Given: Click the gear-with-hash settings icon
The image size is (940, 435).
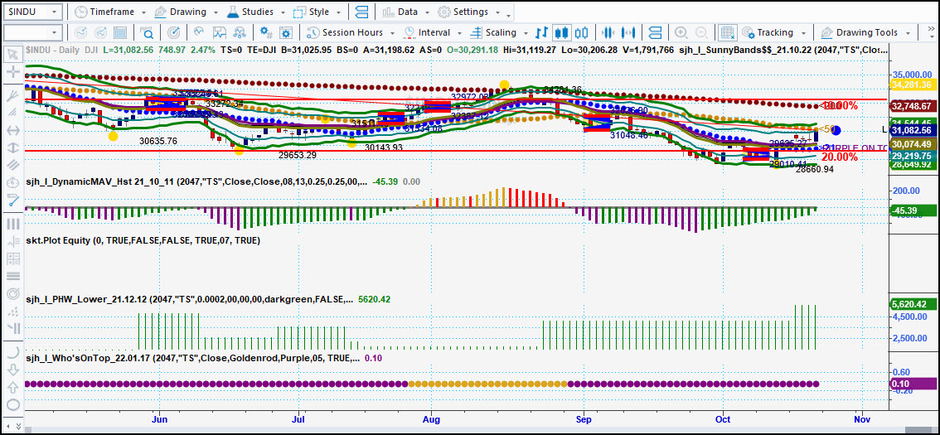Looking at the screenshot, I should point(265,32).
